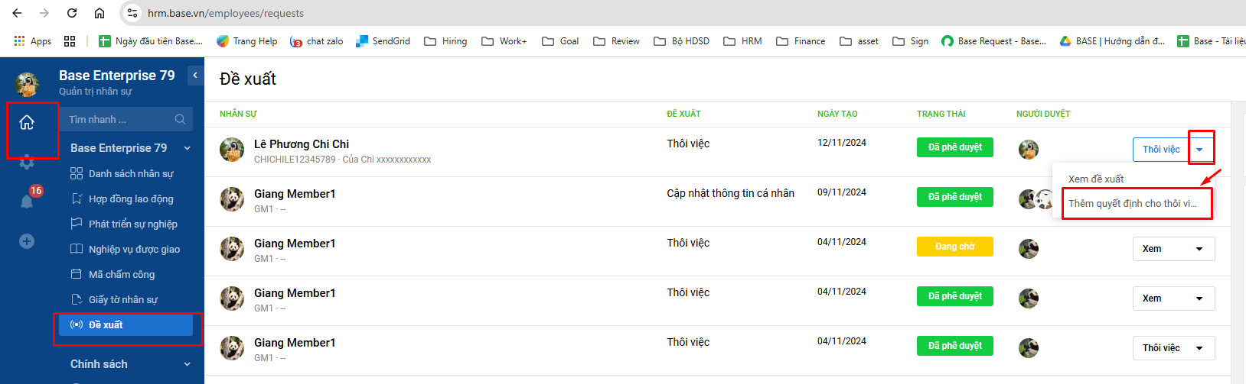Screen dimensions: 1246x384
Task: Open the browser home page icon
Action: (99, 13)
